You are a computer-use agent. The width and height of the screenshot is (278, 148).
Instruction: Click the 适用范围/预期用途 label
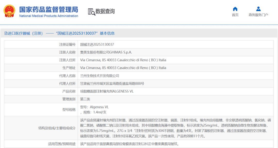click(x=62, y=144)
